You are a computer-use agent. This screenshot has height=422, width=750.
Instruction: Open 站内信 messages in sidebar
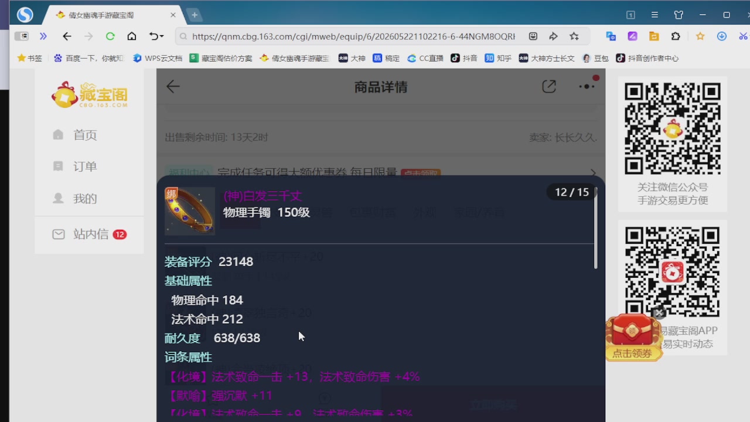[89, 234]
